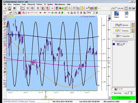This screenshot has width=138, height=103.
Task: Click the purple concentric circles icon
Action: (x=32, y=8)
